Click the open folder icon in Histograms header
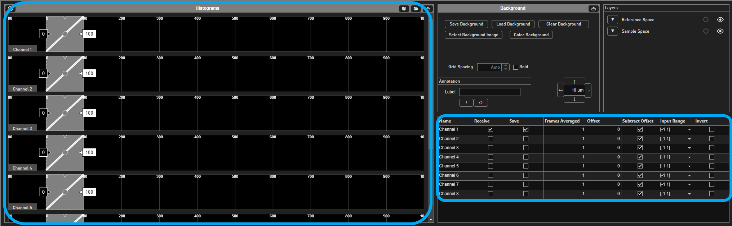The height and width of the screenshot is (226, 732). (x=416, y=9)
